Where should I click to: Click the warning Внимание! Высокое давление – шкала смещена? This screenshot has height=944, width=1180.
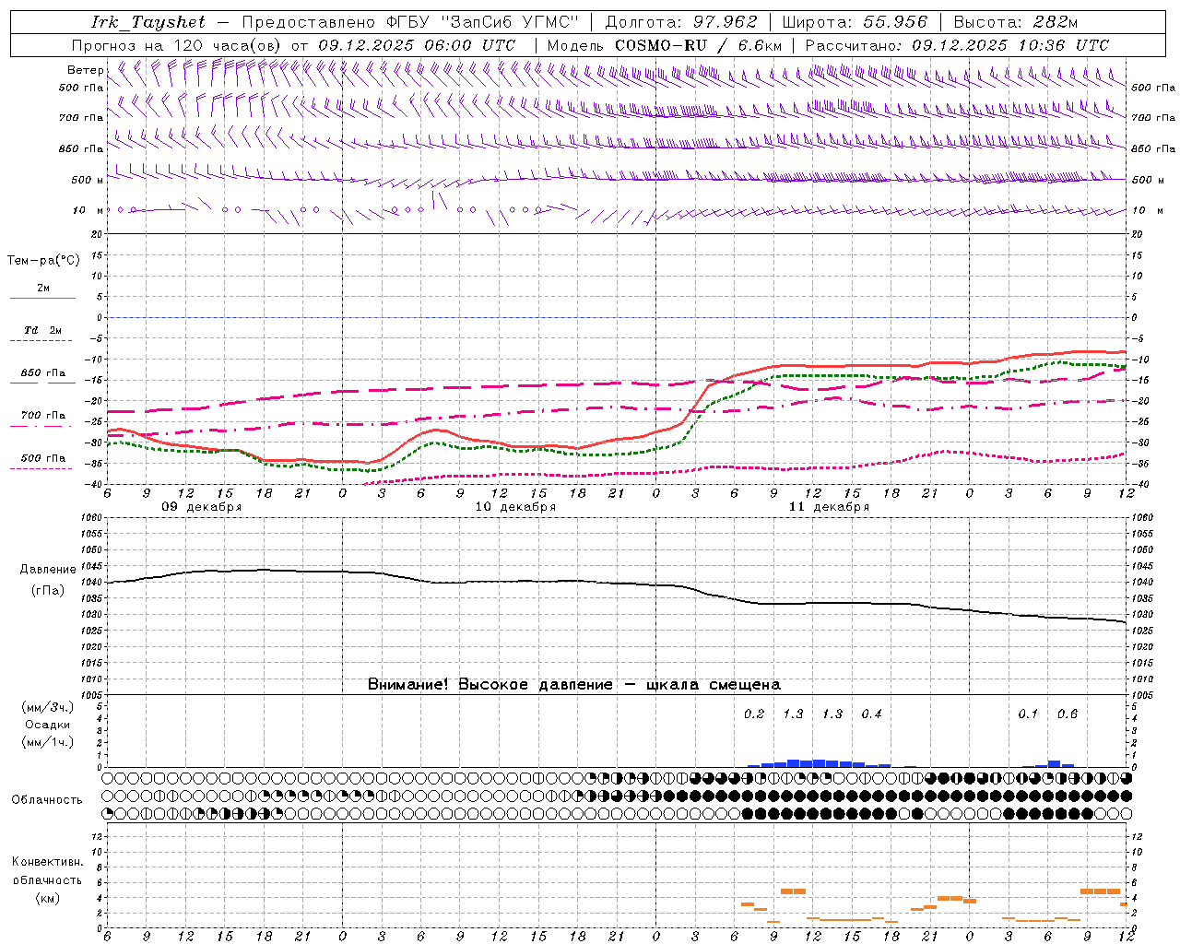pyautogui.click(x=574, y=685)
